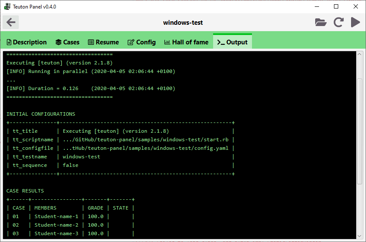Click the windows-test title heading

click(x=183, y=23)
